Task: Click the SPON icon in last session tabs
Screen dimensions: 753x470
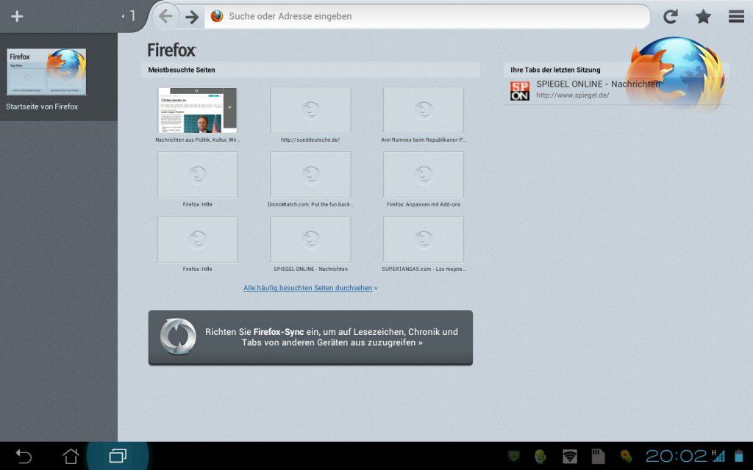Action: [520, 90]
